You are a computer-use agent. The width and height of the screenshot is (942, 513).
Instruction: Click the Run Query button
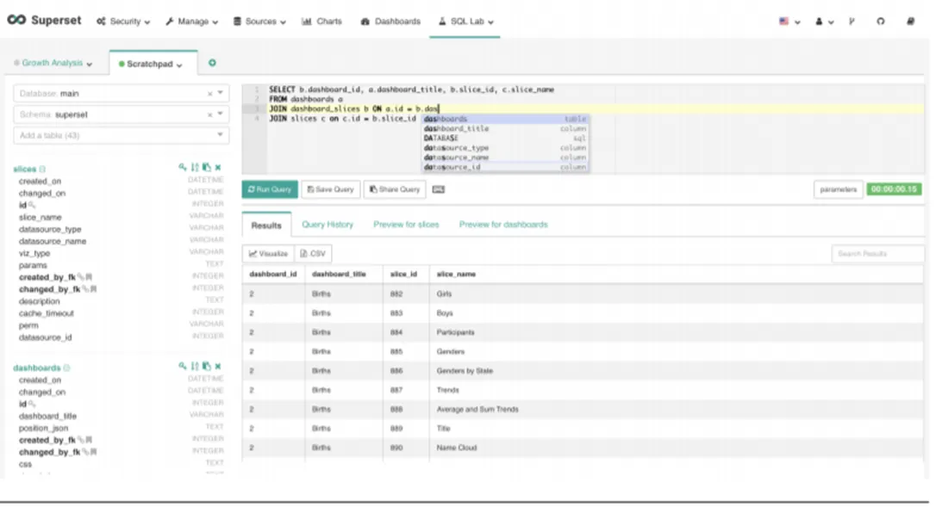[269, 189]
